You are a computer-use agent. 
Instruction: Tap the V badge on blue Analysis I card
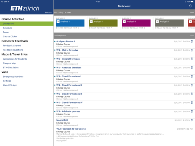(x=58, y=22)
